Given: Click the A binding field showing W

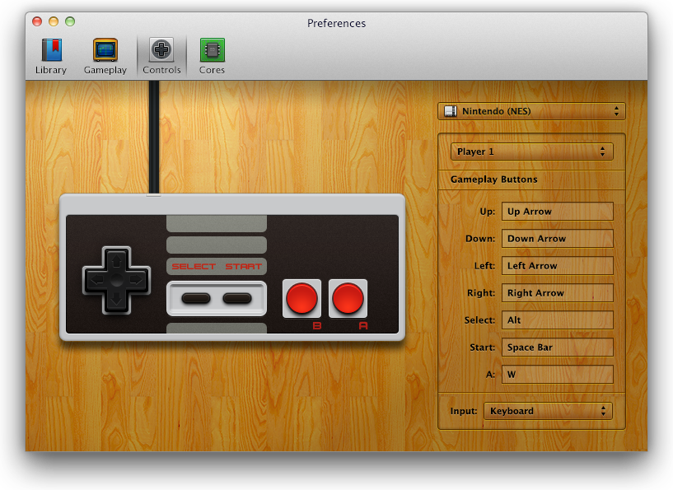Looking at the screenshot, I should pyautogui.click(x=557, y=374).
